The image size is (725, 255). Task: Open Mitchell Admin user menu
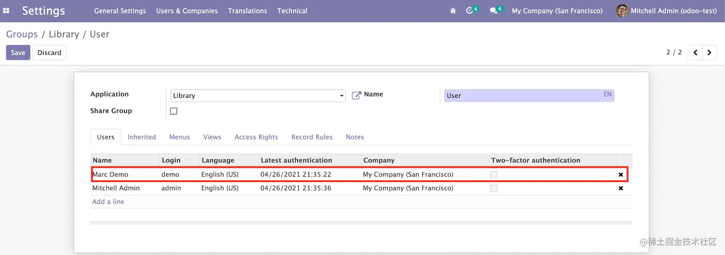pyautogui.click(x=667, y=11)
